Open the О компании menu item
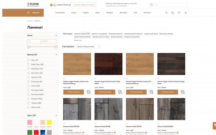This screenshot has height=135, width=216. [x=60, y=13]
